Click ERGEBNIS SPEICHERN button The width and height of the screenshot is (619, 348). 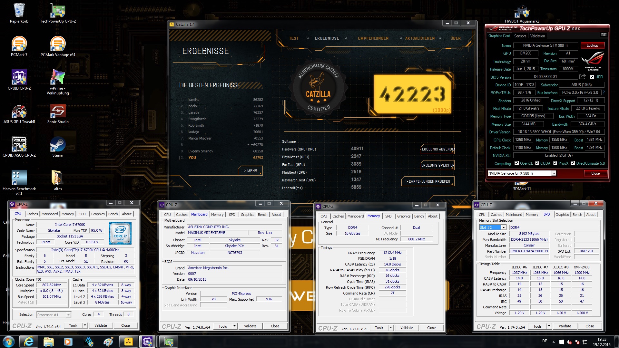coord(437,165)
